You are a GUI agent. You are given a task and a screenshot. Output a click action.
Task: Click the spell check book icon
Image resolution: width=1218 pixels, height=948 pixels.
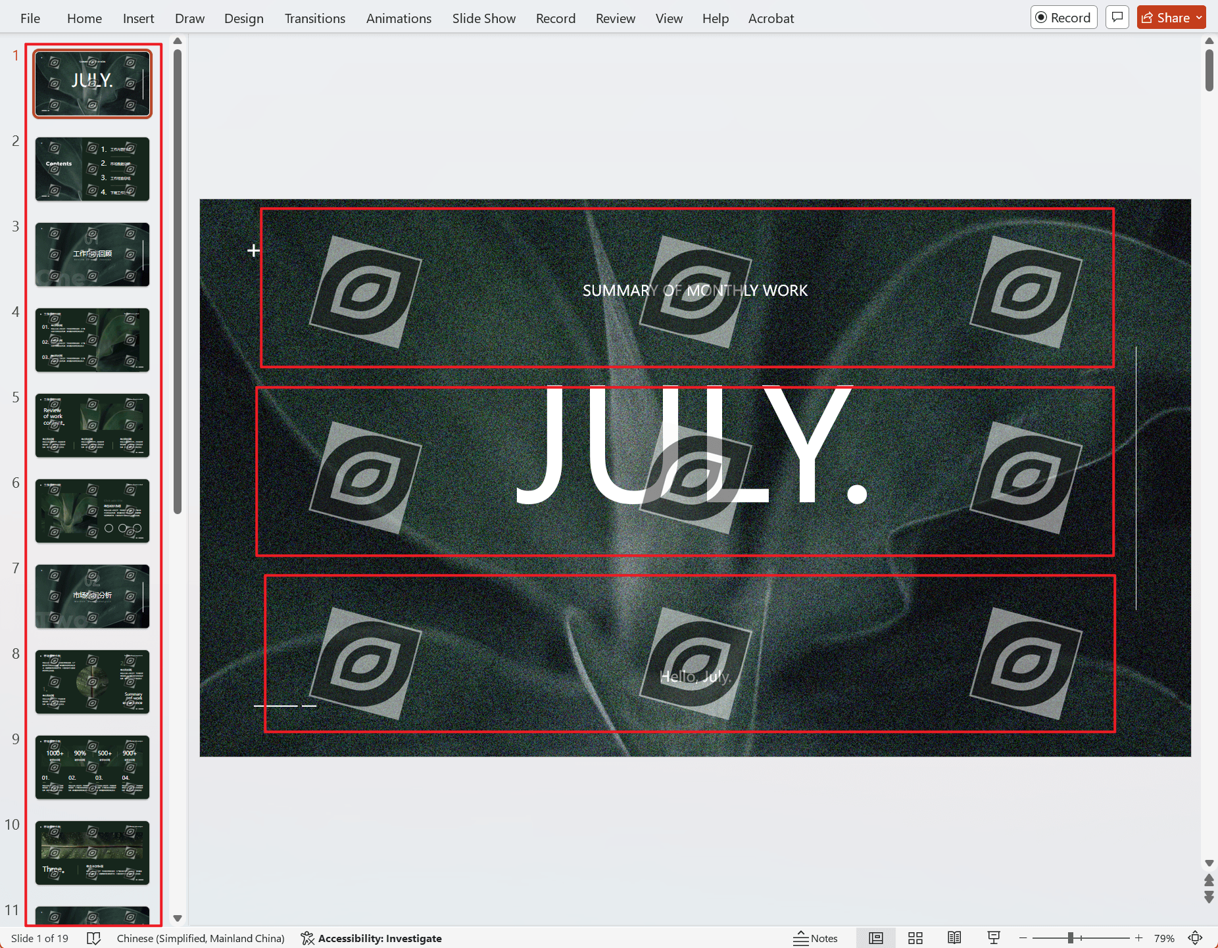(94, 938)
